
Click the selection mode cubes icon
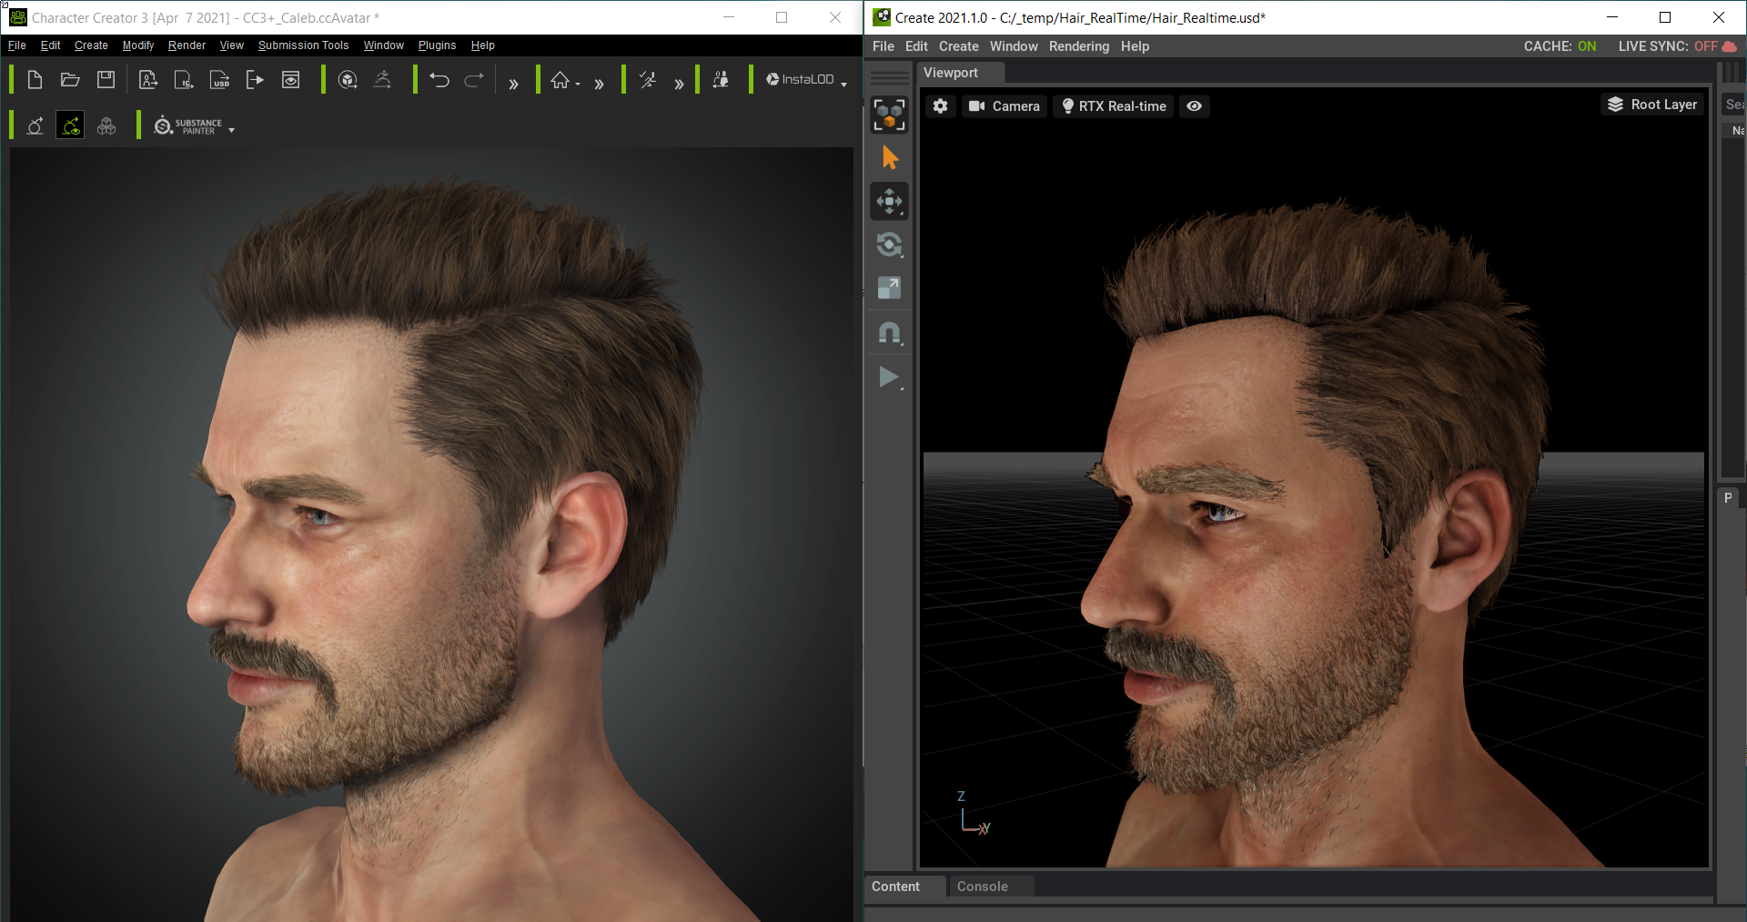(889, 115)
